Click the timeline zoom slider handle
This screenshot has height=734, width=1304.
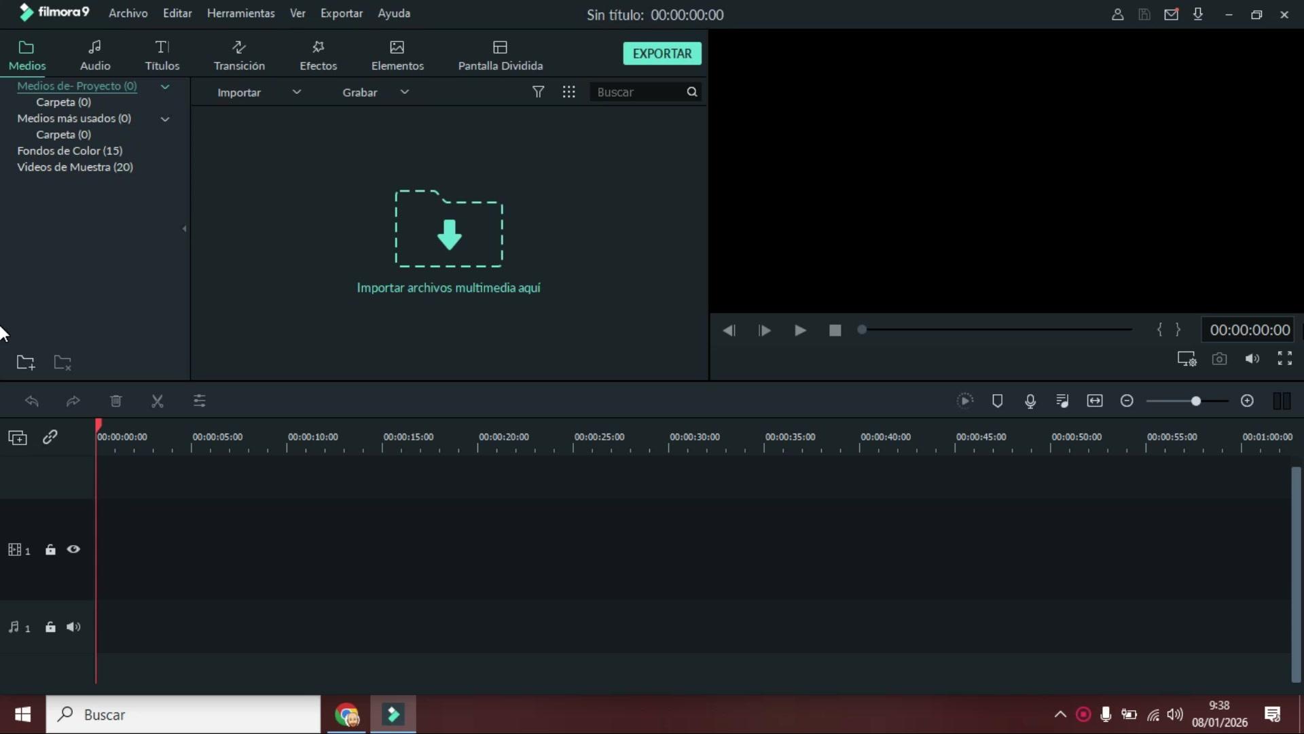click(1195, 401)
